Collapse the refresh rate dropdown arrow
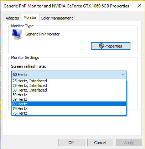Viewport: 145px width, 149px height. (123, 74)
